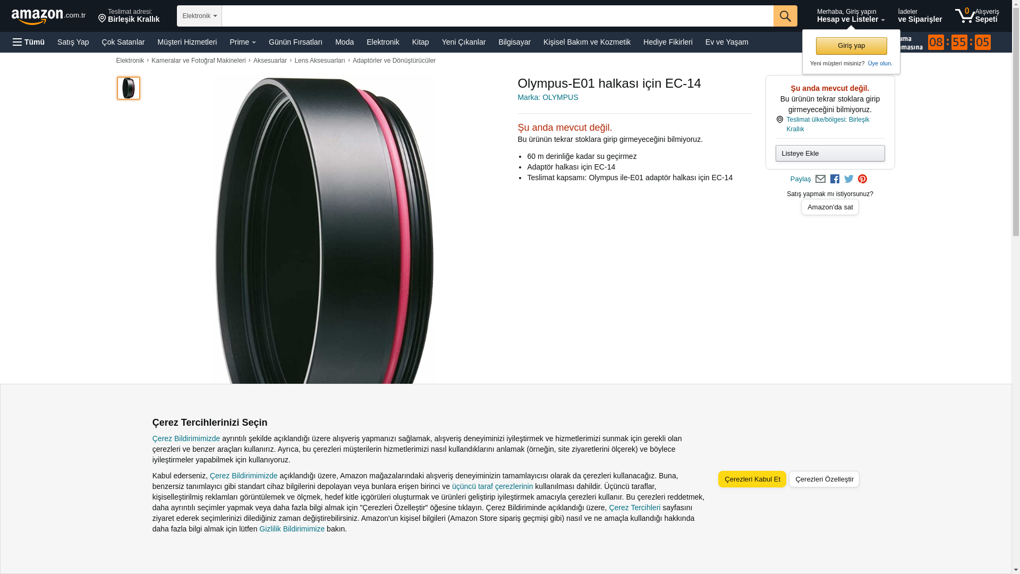Screen dimensions: 1020x574
Task: Click the magnifier search button
Action: 785,16
